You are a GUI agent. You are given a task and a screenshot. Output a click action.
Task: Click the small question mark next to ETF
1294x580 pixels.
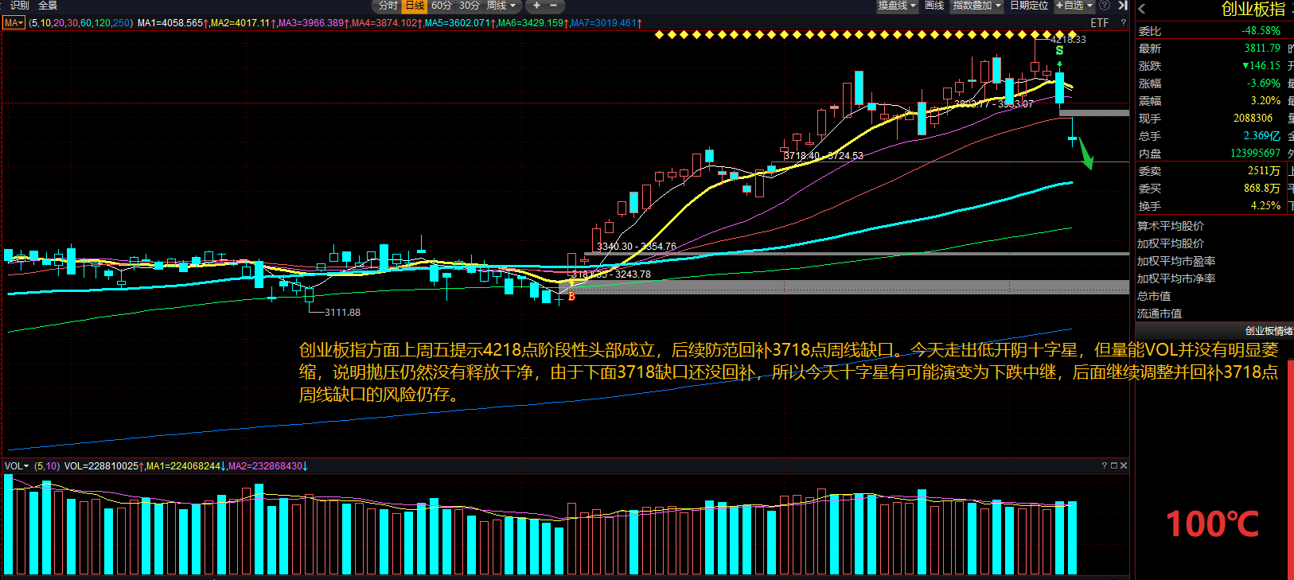pos(1123,23)
